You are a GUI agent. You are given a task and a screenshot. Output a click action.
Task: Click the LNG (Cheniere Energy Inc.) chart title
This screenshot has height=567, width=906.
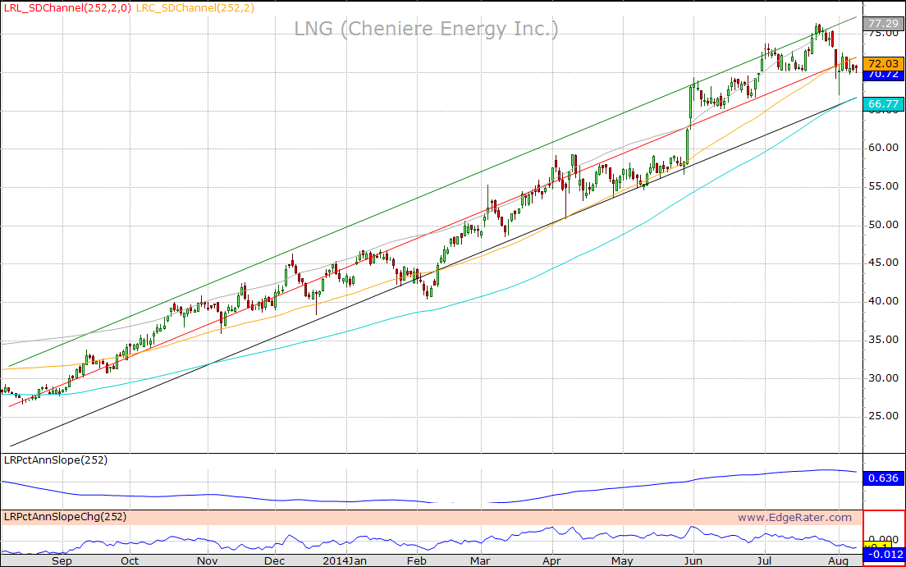tap(426, 29)
